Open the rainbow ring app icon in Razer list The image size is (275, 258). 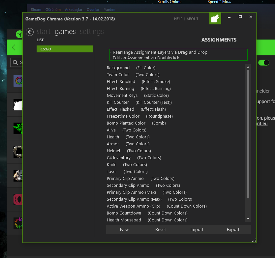point(18,81)
